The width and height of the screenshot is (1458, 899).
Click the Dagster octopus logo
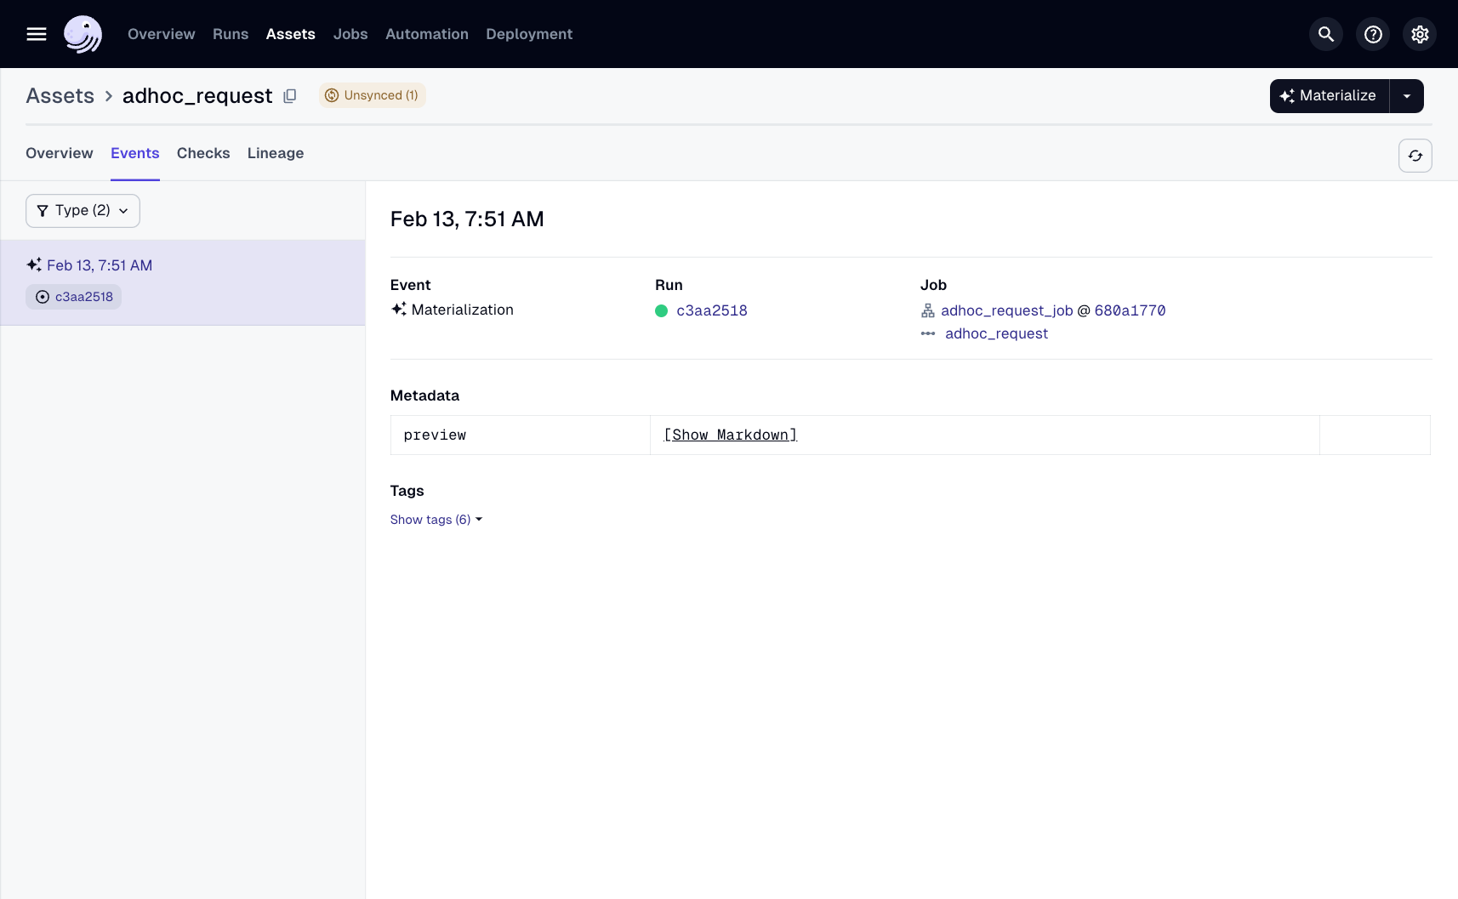tap(83, 34)
